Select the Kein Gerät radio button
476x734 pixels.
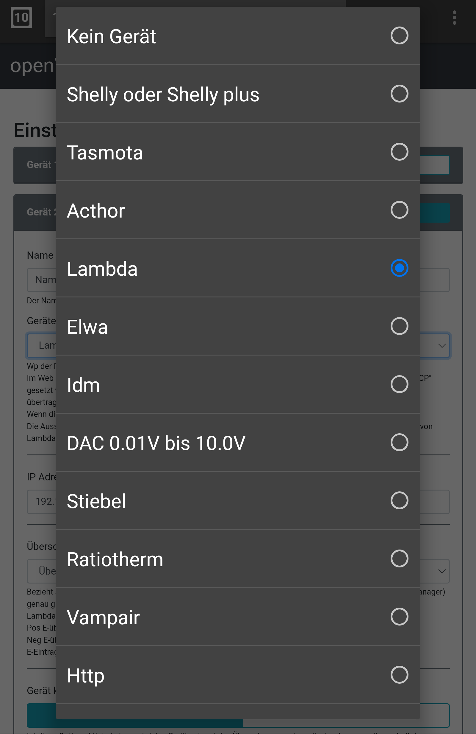pyautogui.click(x=399, y=36)
